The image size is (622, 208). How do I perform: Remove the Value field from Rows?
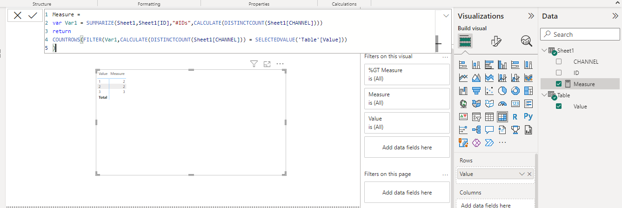click(x=529, y=174)
